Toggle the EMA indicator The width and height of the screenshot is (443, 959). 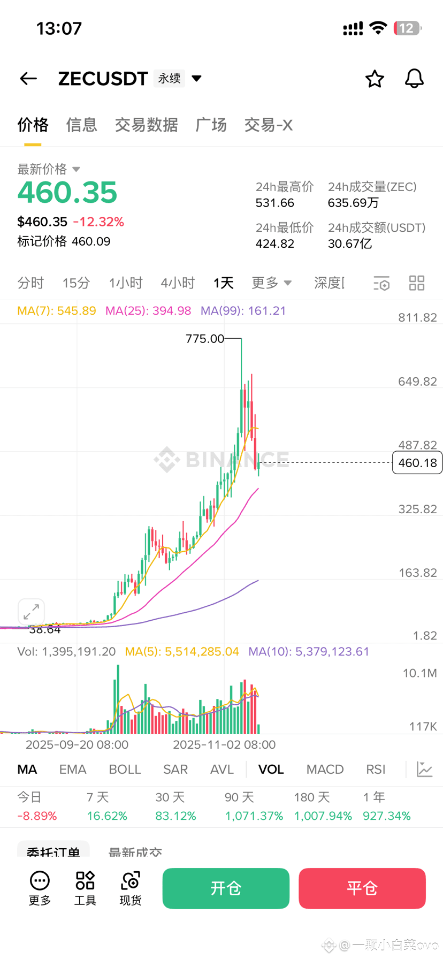73,770
